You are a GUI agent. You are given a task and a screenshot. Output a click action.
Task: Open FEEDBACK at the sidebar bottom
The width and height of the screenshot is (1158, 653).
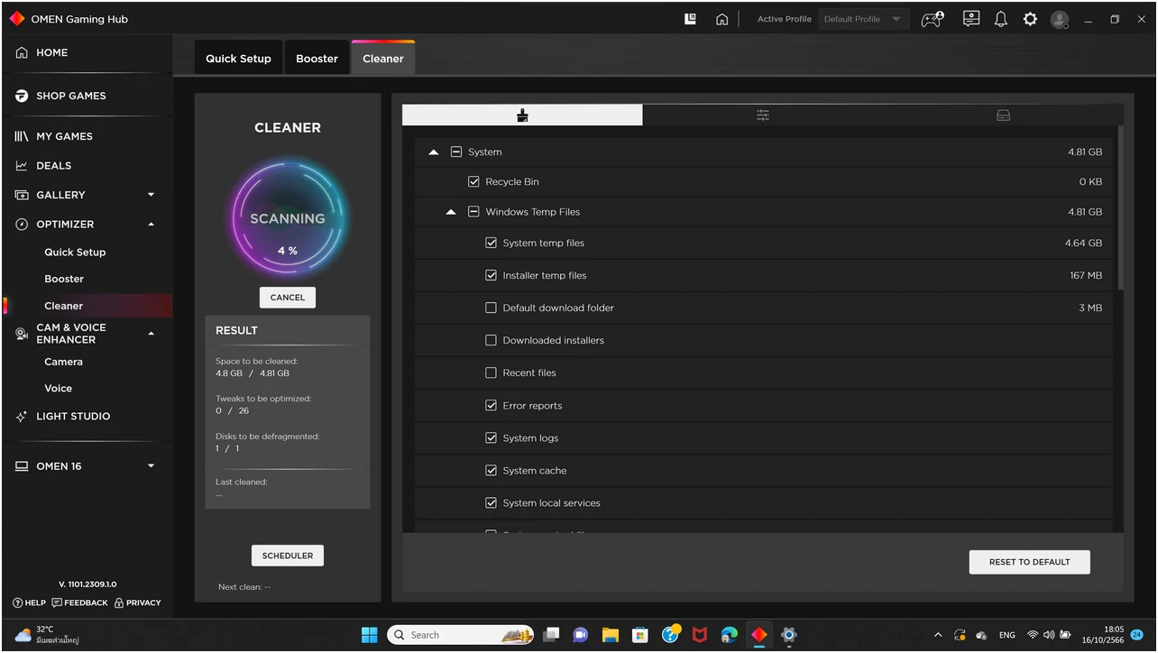tap(80, 602)
